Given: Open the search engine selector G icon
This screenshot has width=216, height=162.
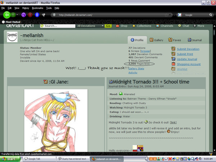Looking at the screenshot, I should click(x=180, y=15).
